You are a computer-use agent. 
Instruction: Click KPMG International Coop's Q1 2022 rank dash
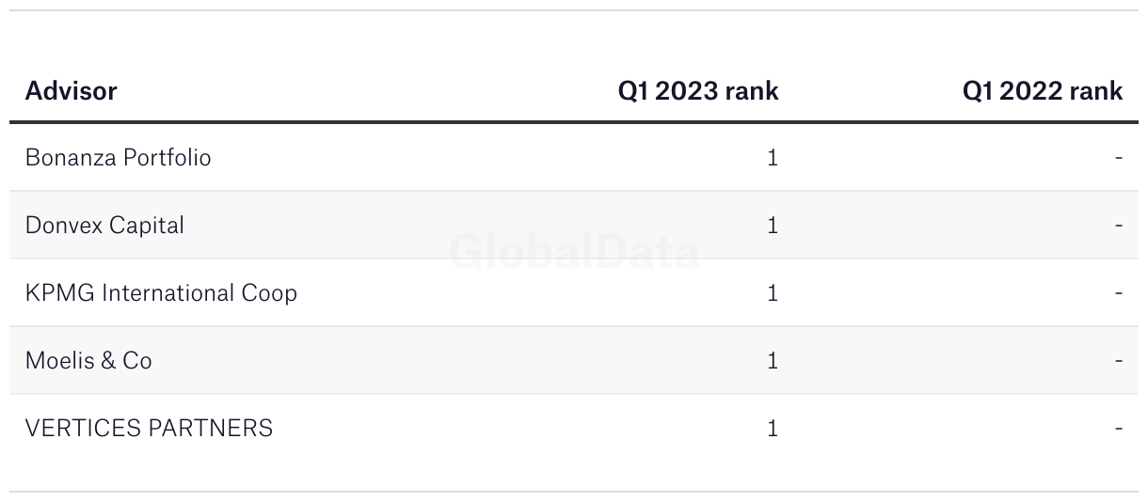[1119, 293]
